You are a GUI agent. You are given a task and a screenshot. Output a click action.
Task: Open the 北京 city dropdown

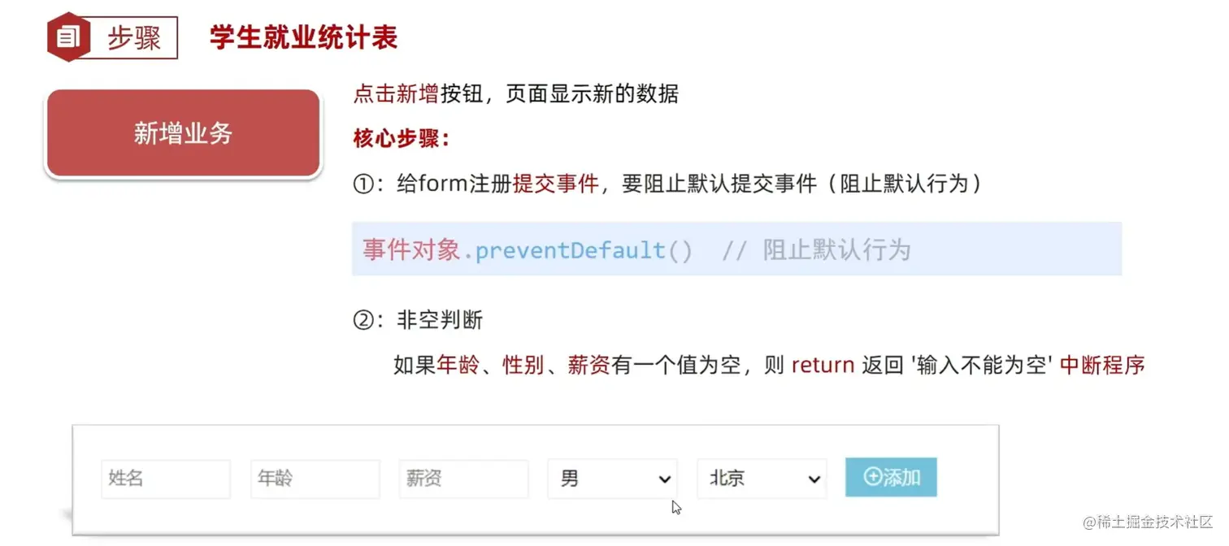click(x=762, y=479)
